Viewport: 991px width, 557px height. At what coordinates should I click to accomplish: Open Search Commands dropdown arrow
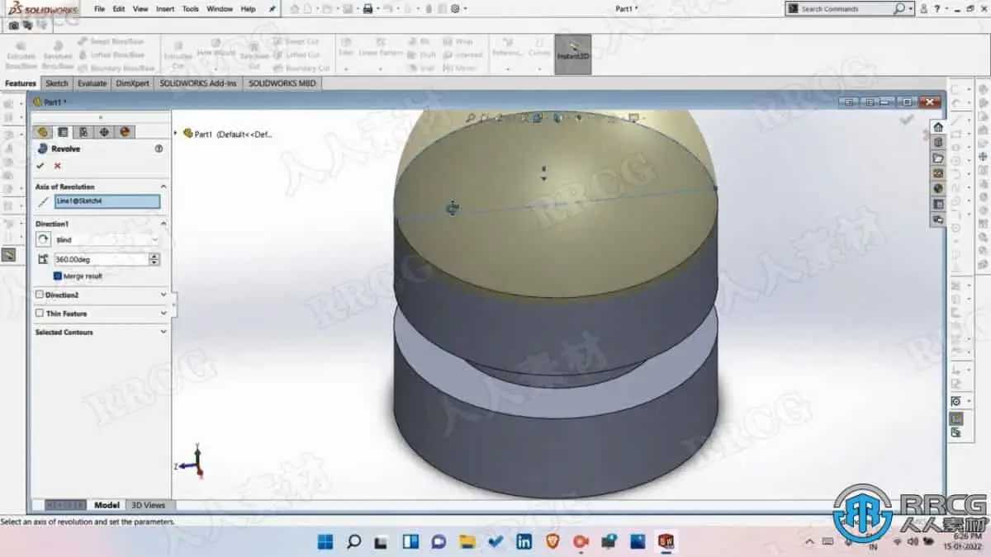pyautogui.click(x=910, y=9)
